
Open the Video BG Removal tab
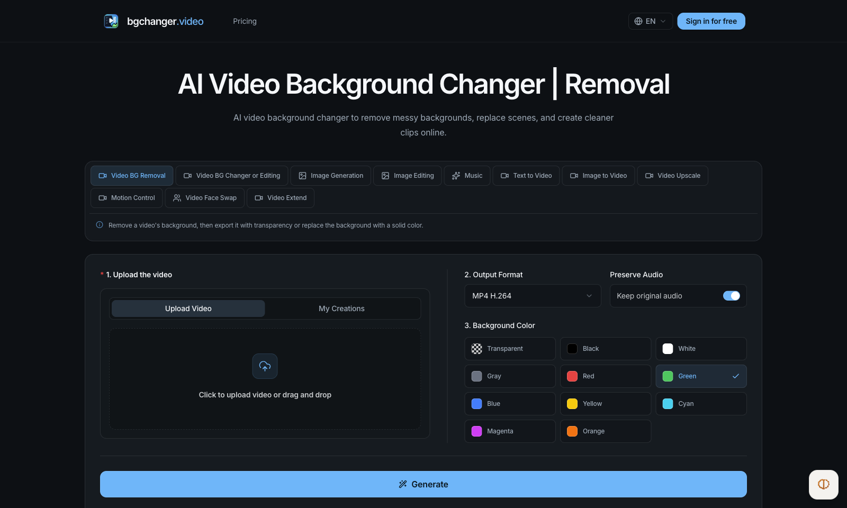(132, 176)
